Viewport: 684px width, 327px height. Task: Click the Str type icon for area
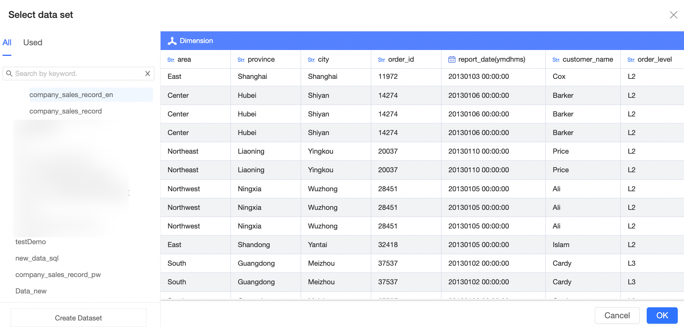click(x=171, y=60)
